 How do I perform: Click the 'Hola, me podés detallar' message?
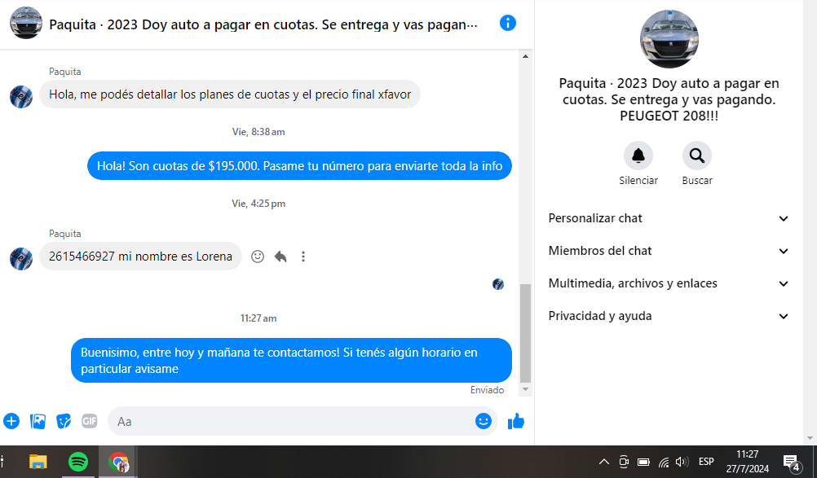(230, 94)
